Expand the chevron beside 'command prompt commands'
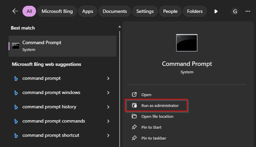 tap(108, 121)
